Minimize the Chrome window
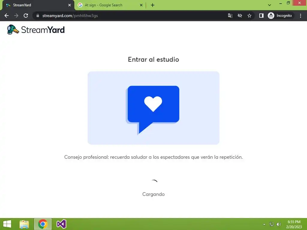307x230 pixels. pyautogui.click(x=281, y=3)
